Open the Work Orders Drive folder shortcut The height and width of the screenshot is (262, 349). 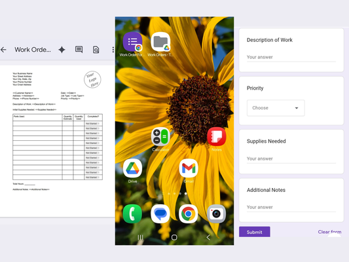point(160,42)
